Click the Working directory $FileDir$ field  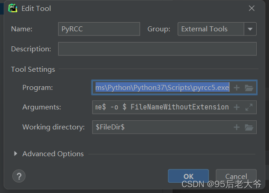162,127
